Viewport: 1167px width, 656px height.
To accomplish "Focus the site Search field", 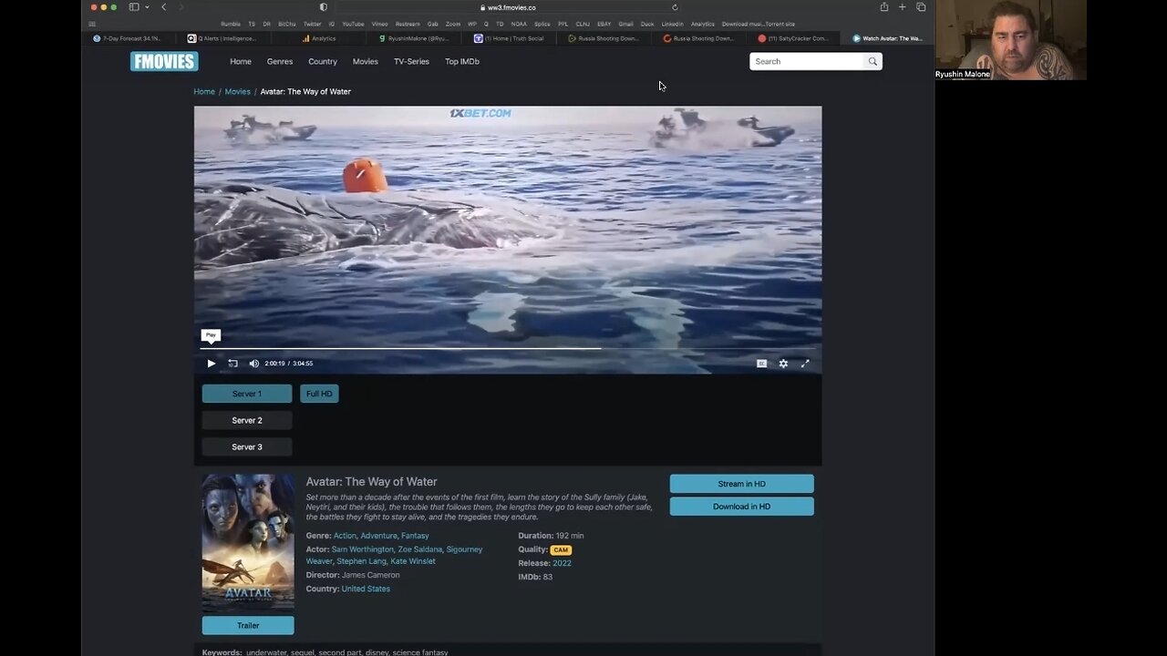I will point(806,61).
